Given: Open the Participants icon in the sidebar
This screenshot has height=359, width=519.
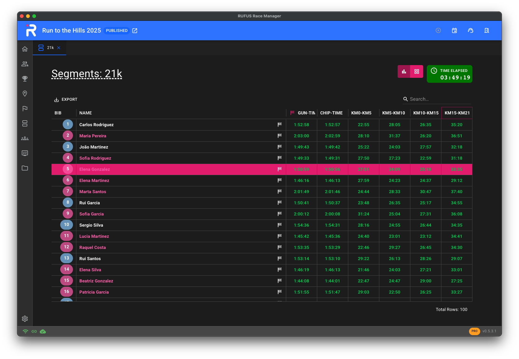Looking at the screenshot, I should tap(25, 64).
